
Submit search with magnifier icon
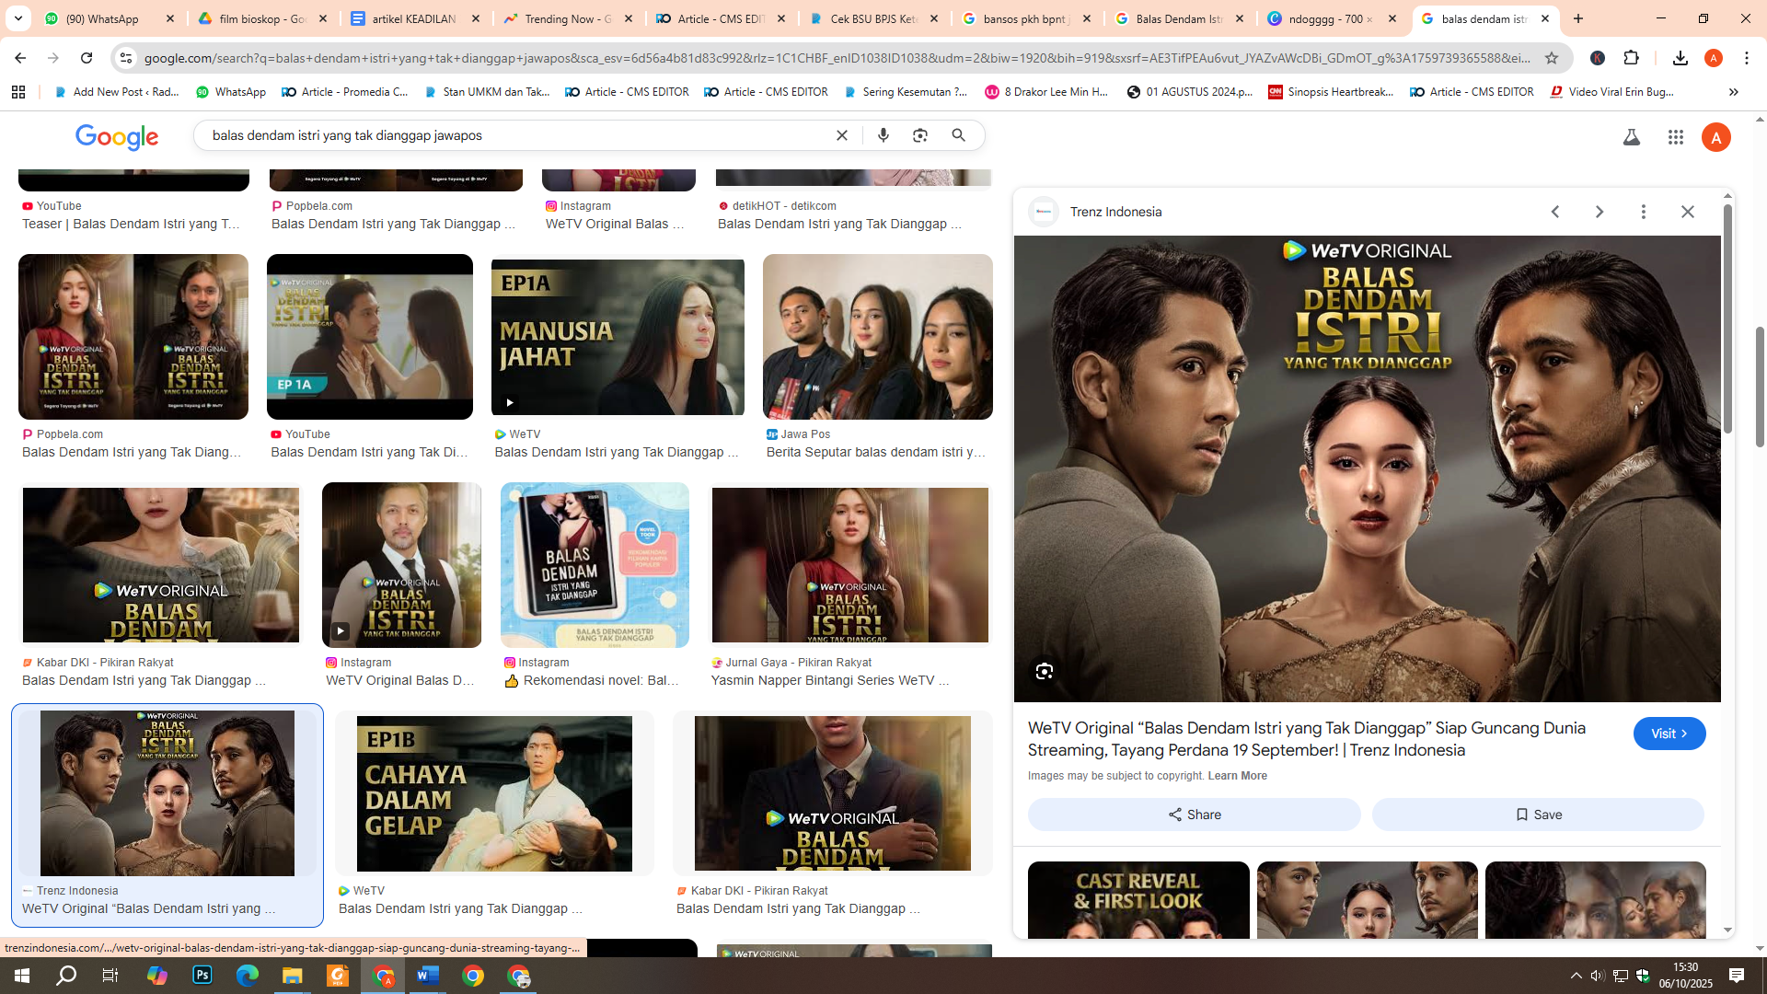pyautogui.click(x=959, y=135)
